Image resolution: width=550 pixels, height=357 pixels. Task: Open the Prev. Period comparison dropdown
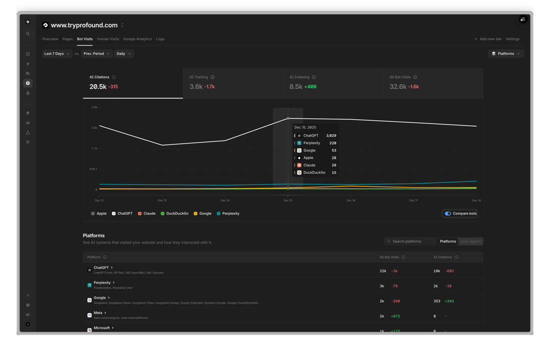coord(97,53)
